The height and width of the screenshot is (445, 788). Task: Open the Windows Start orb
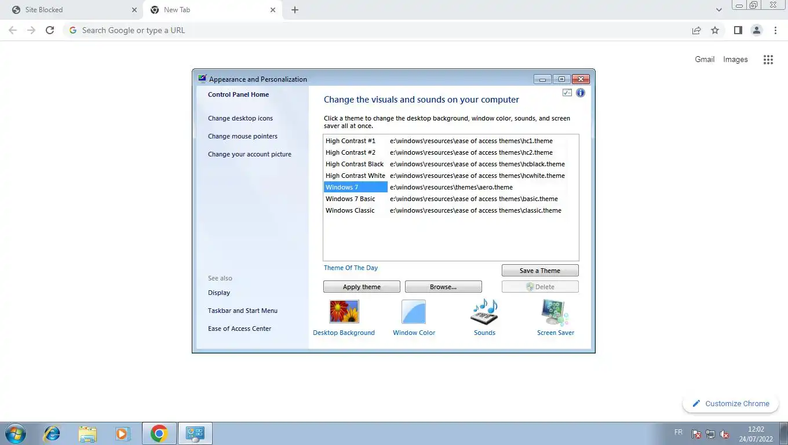pyautogui.click(x=16, y=433)
